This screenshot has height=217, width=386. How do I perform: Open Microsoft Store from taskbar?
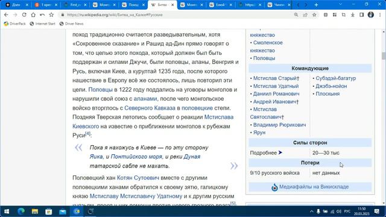pos(48,212)
